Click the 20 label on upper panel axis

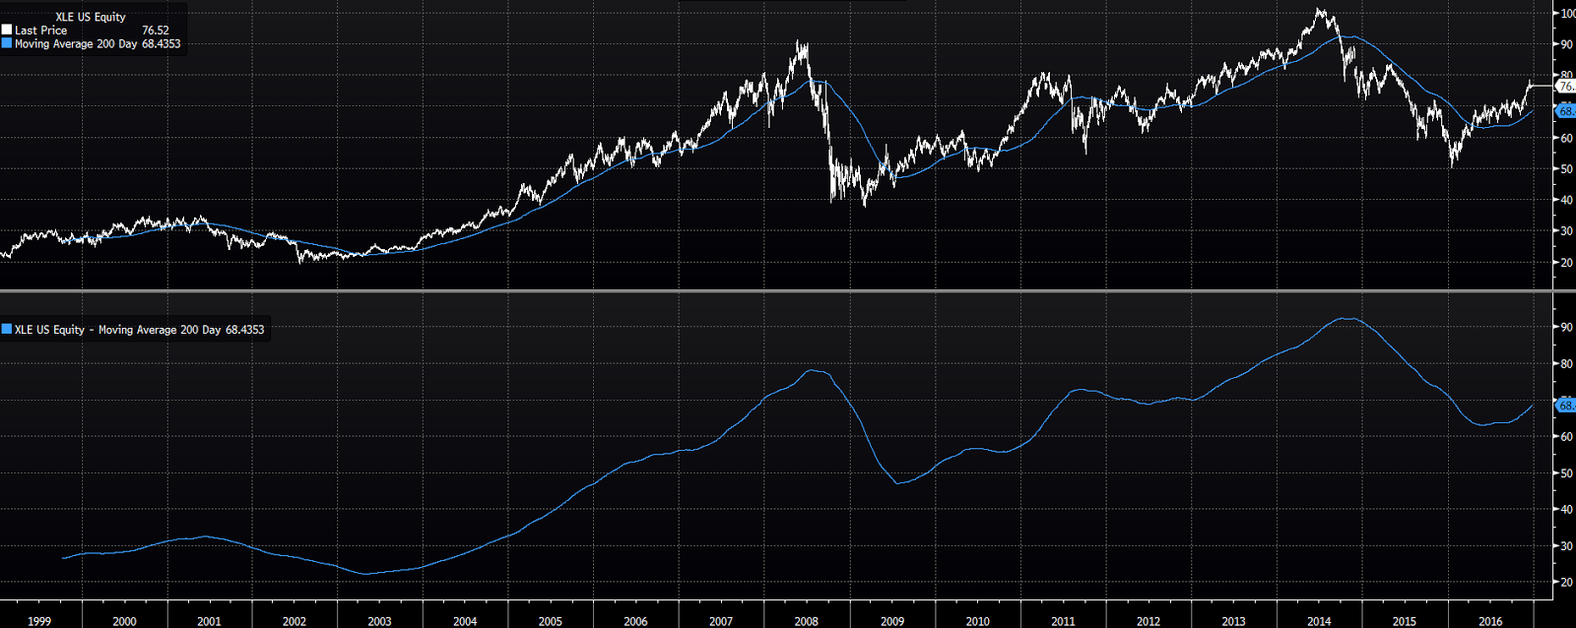click(1566, 263)
